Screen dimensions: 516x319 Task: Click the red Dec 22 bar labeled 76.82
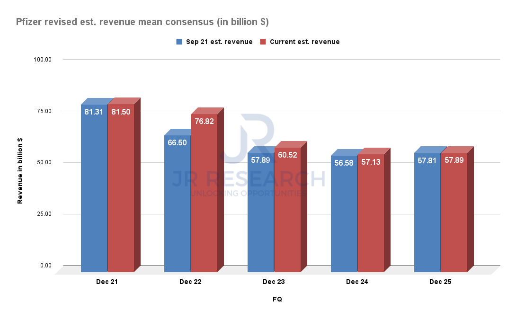205,189
